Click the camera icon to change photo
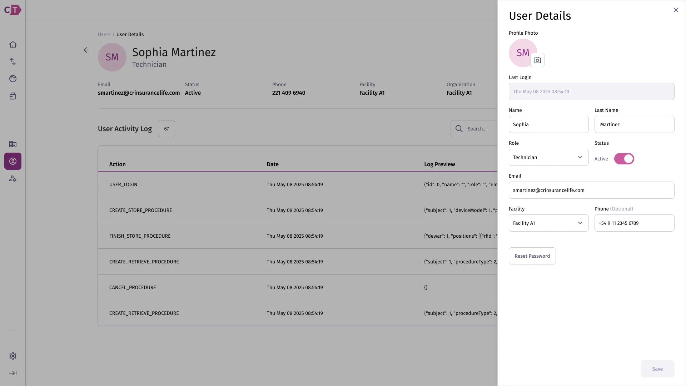This screenshot has height=386, width=686. click(x=537, y=60)
